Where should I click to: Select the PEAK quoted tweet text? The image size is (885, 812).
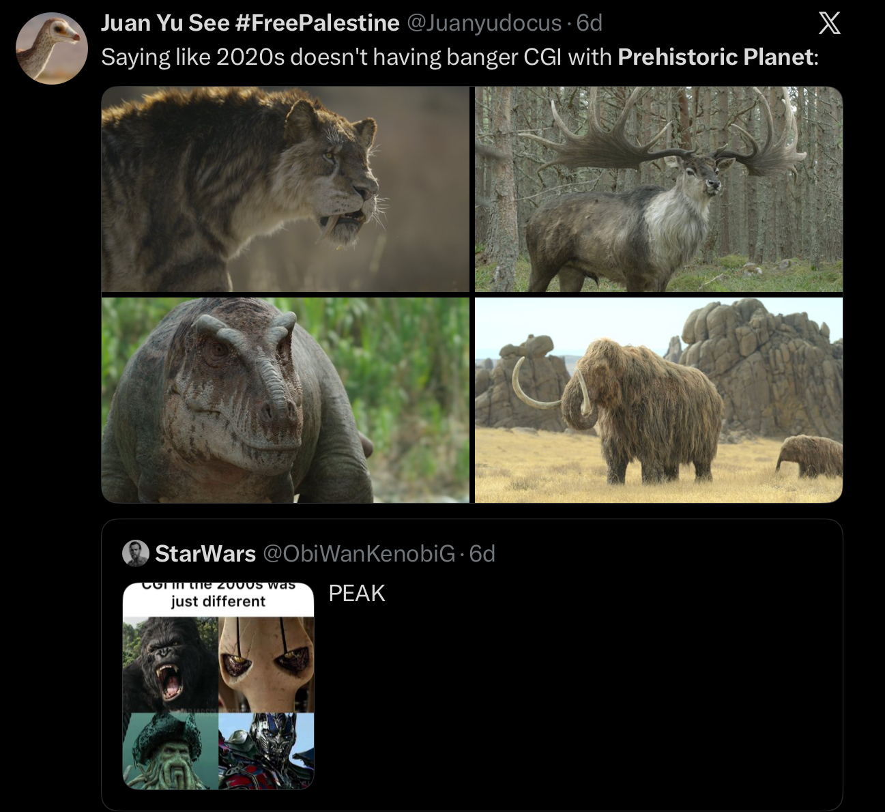(x=357, y=594)
